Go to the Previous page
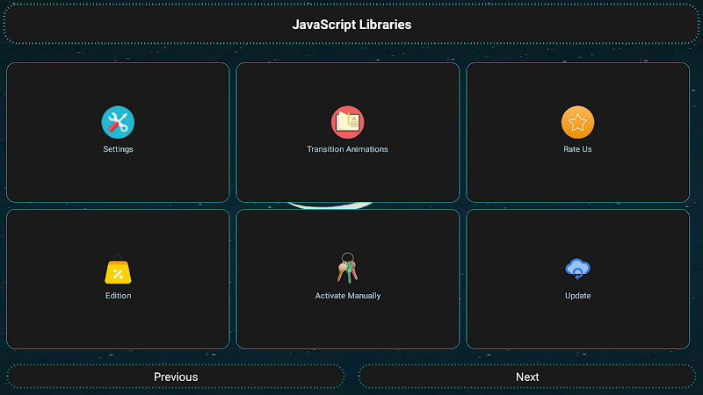Viewport: 703px width, 395px height. pyautogui.click(x=175, y=377)
